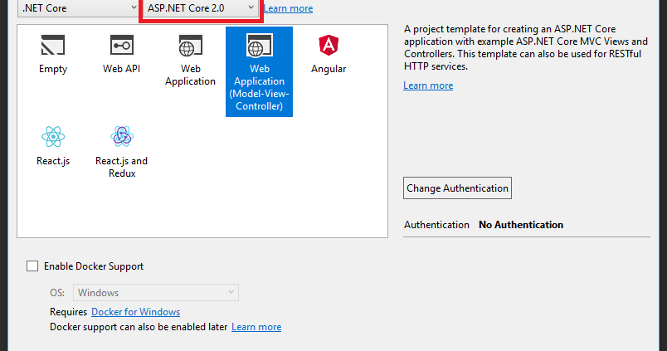Screen dimensions: 667x351
Task: Open the OS Windows dropdown
Action: pos(156,293)
